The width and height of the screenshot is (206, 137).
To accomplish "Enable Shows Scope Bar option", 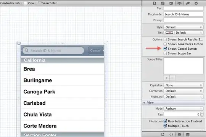I will pos(165,54).
